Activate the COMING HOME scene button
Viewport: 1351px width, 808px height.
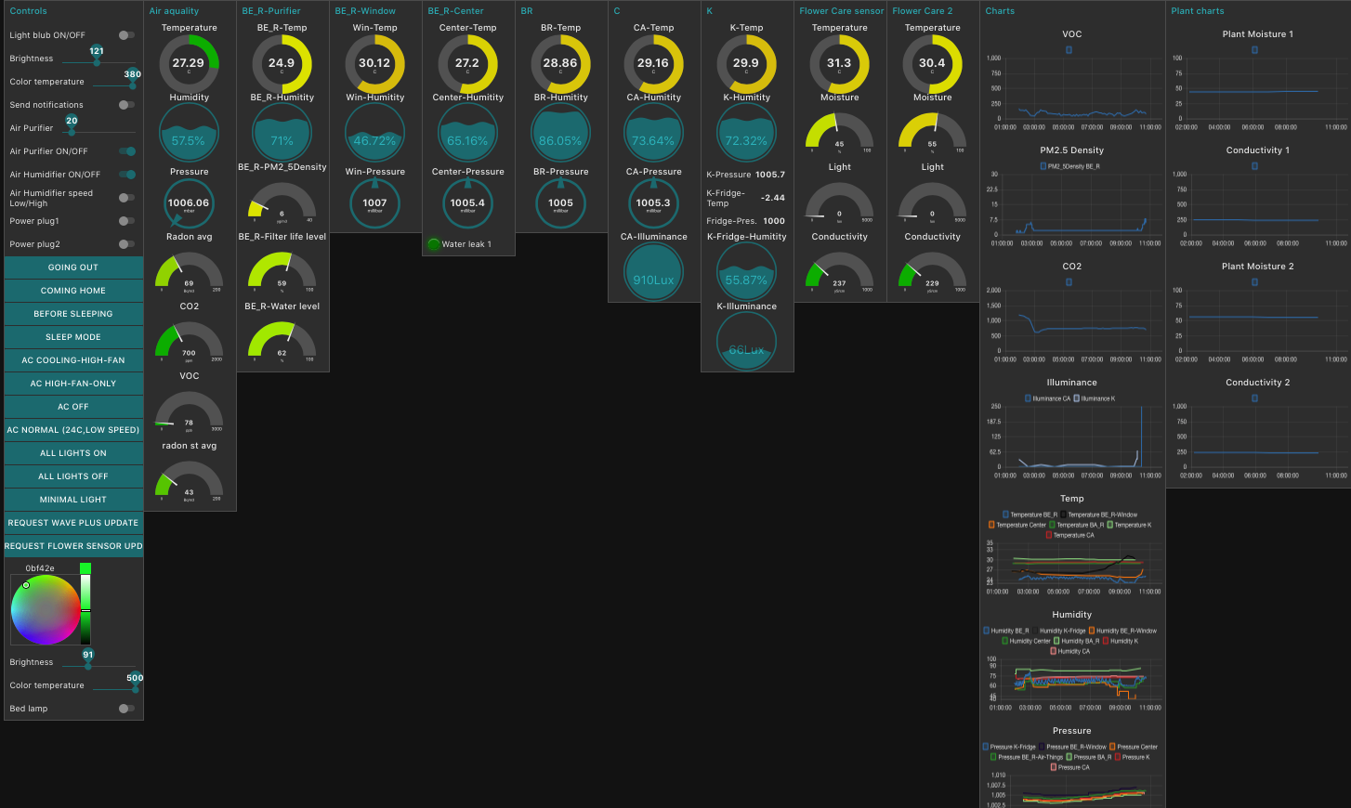73,291
